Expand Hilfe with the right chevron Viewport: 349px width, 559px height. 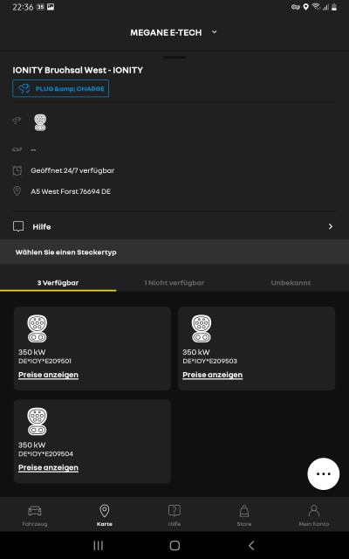pos(331,226)
